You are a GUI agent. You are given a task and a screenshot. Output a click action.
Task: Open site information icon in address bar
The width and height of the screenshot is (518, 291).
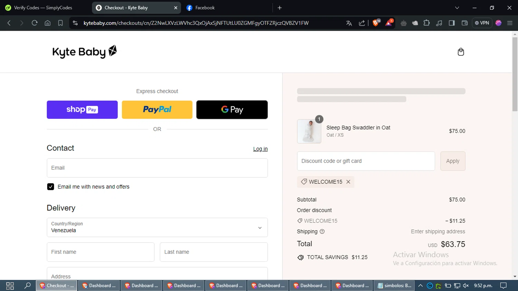[x=75, y=23]
